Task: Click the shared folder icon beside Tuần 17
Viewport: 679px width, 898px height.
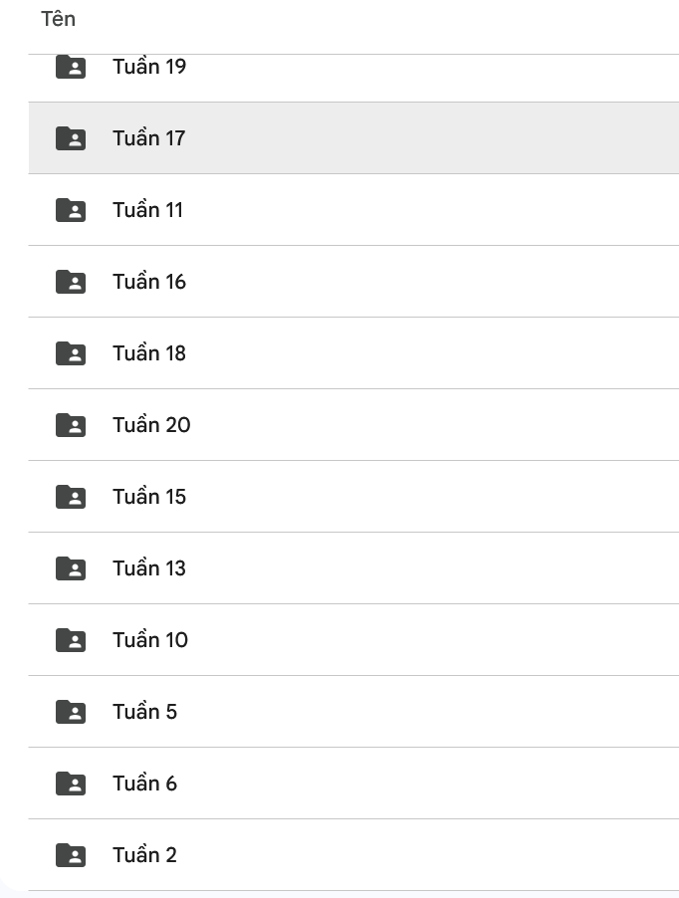Action: point(71,138)
